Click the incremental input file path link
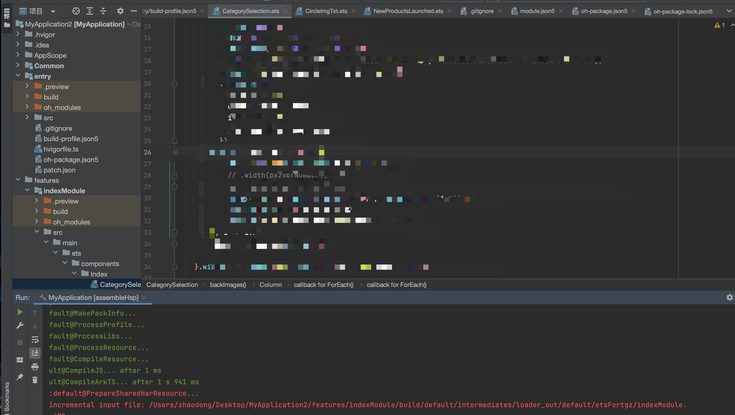Viewport: 735px width, 415px height. click(x=418, y=405)
